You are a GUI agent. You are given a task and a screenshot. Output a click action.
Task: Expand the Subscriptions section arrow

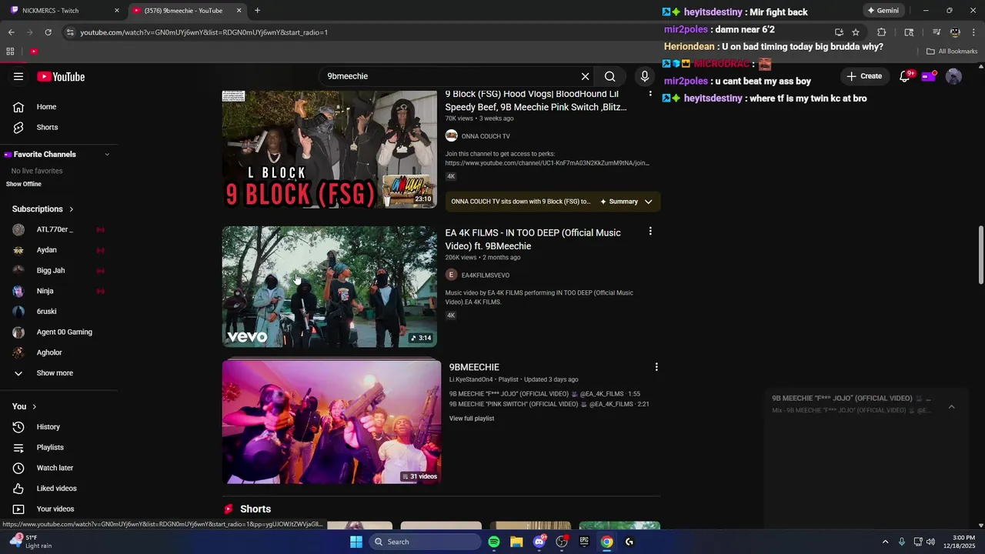[x=71, y=209]
